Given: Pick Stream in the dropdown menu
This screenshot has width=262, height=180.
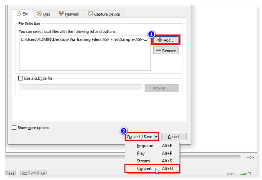Looking at the screenshot, I should coord(143,161).
